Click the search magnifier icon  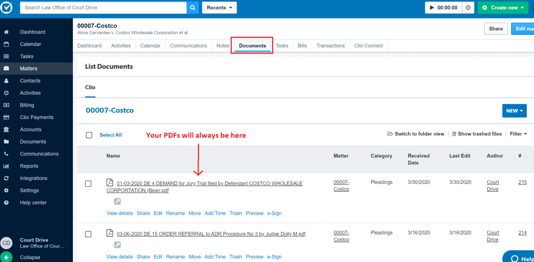[x=193, y=7]
